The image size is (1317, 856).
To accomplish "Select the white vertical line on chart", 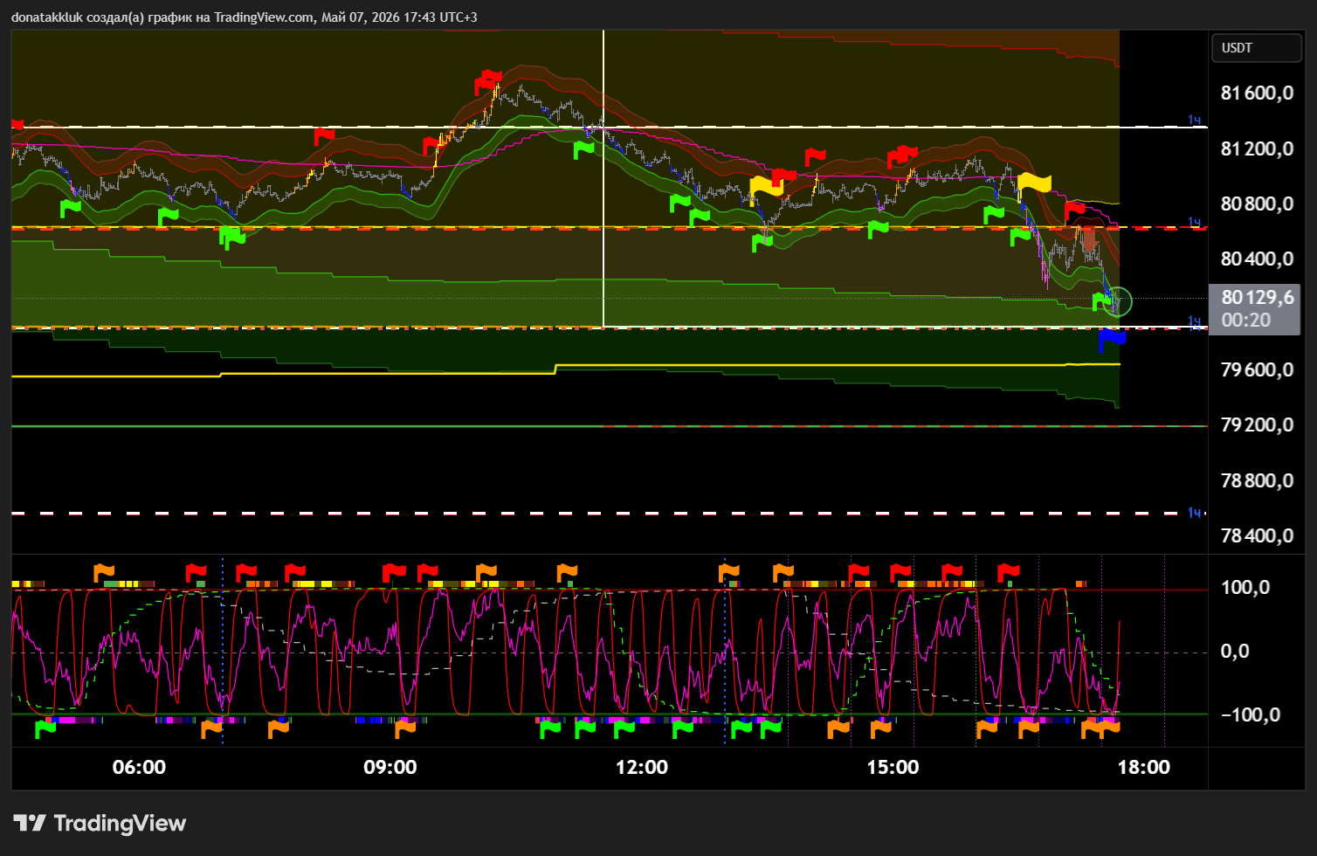I will click(x=603, y=179).
